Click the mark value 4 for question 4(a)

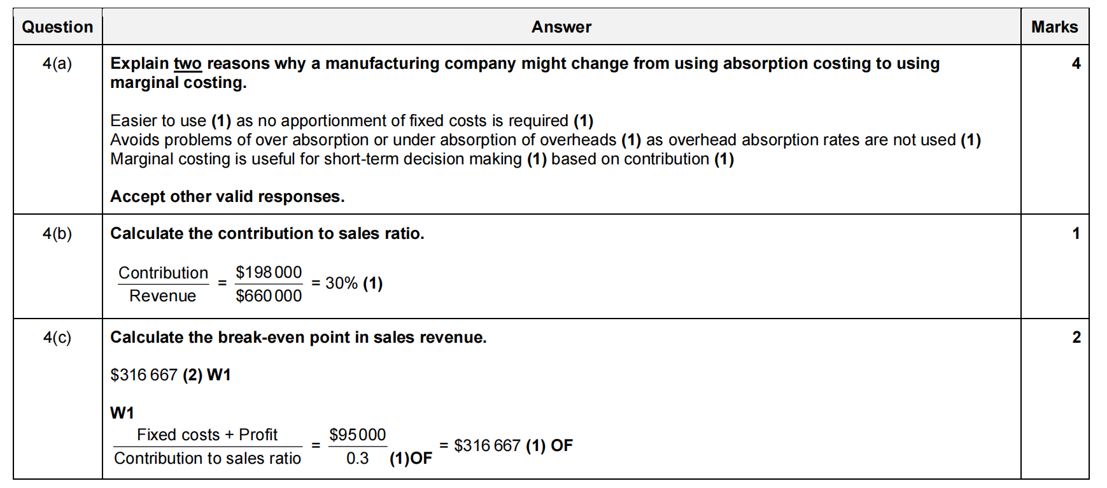coord(1076,63)
